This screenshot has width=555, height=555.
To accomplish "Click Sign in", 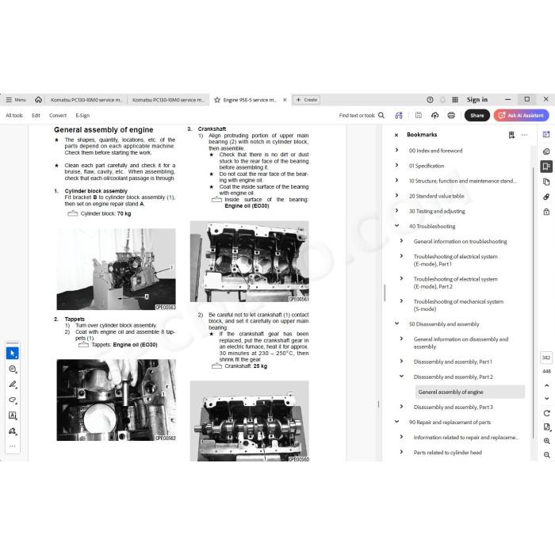I will [x=477, y=100].
